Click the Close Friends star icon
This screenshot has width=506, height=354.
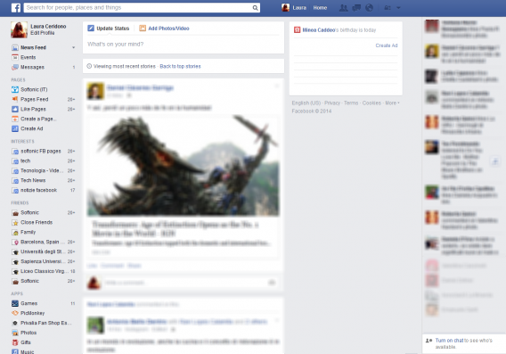click(x=15, y=223)
